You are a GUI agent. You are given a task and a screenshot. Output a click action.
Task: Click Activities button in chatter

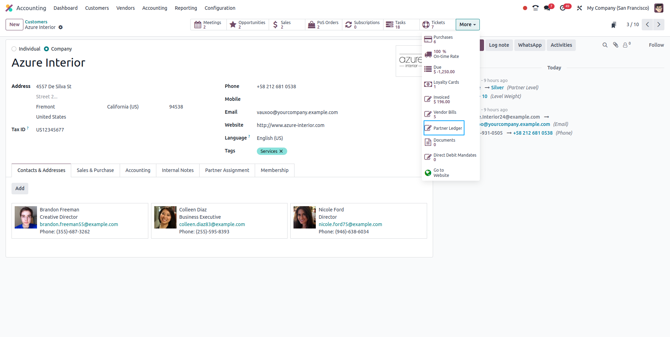point(561,45)
